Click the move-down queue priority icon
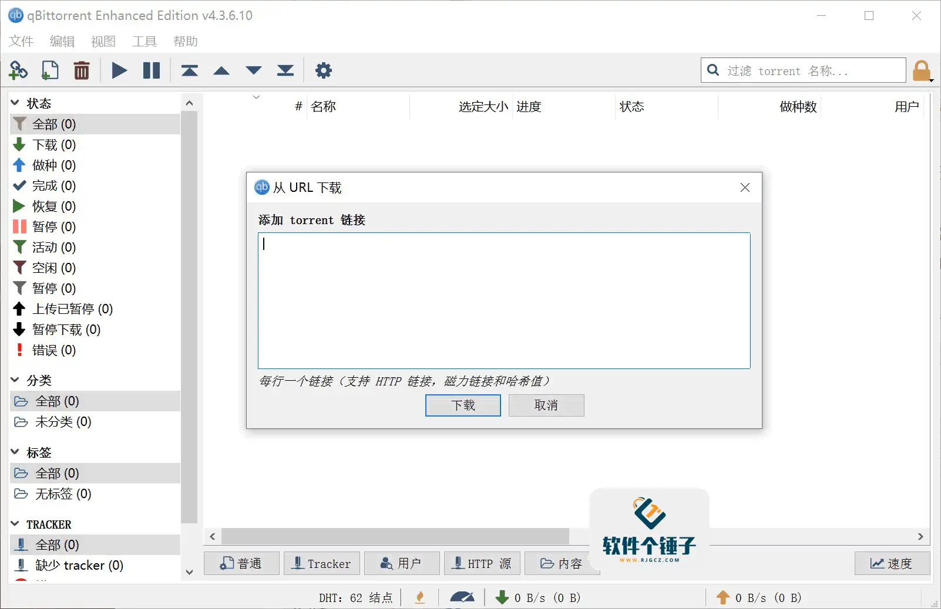The image size is (941, 609). pyautogui.click(x=253, y=70)
